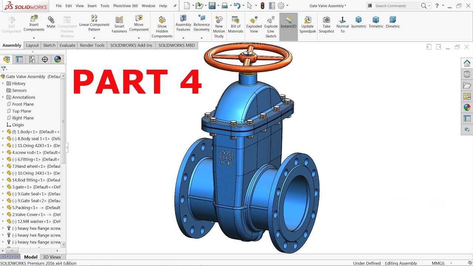
Task: Open Bill of Materials tool
Action: click(x=235, y=24)
